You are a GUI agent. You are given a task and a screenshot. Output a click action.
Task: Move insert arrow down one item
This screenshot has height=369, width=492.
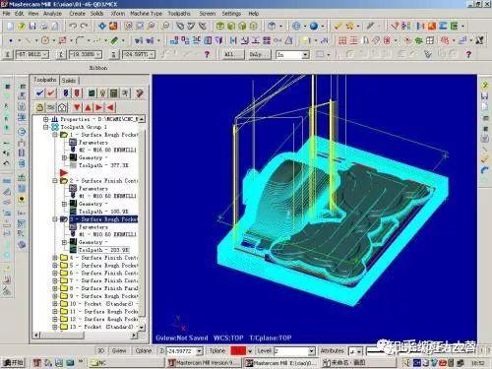pos(77,107)
